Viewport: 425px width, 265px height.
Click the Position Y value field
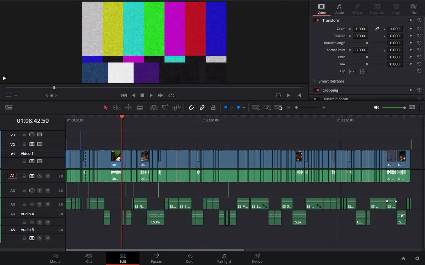[x=395, y=36]
